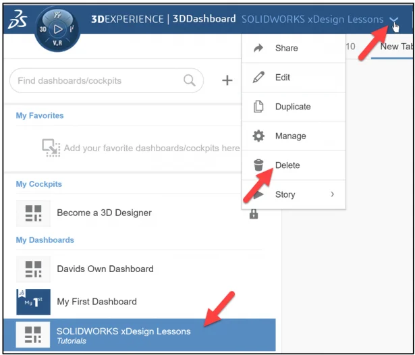Click the Duplicate pages icon

(x=258, y=107)
